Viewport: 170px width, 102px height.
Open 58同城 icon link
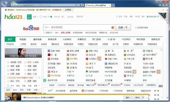pos(68,64)
